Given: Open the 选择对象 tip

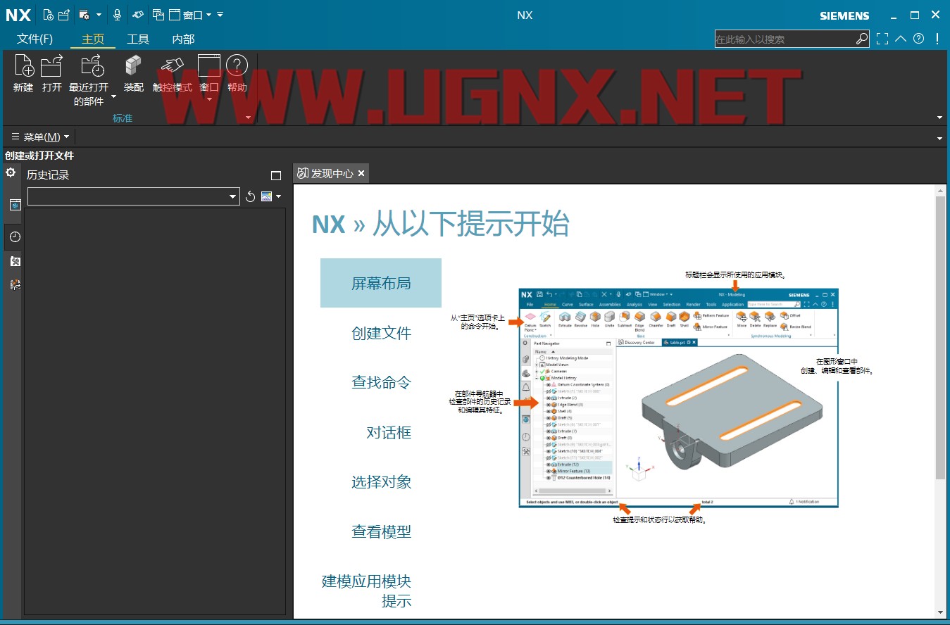Looking at the screenshot, I should [381, 482].
